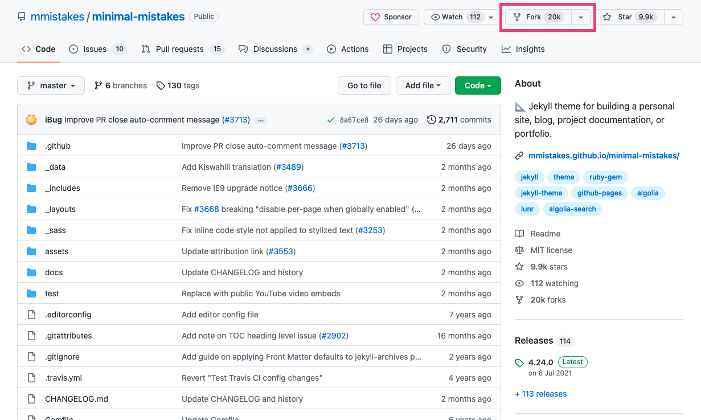Select the github-pages topic tag
Image resolution: width=701 pixels, height=420 pixels.
(x=600, y=193)
